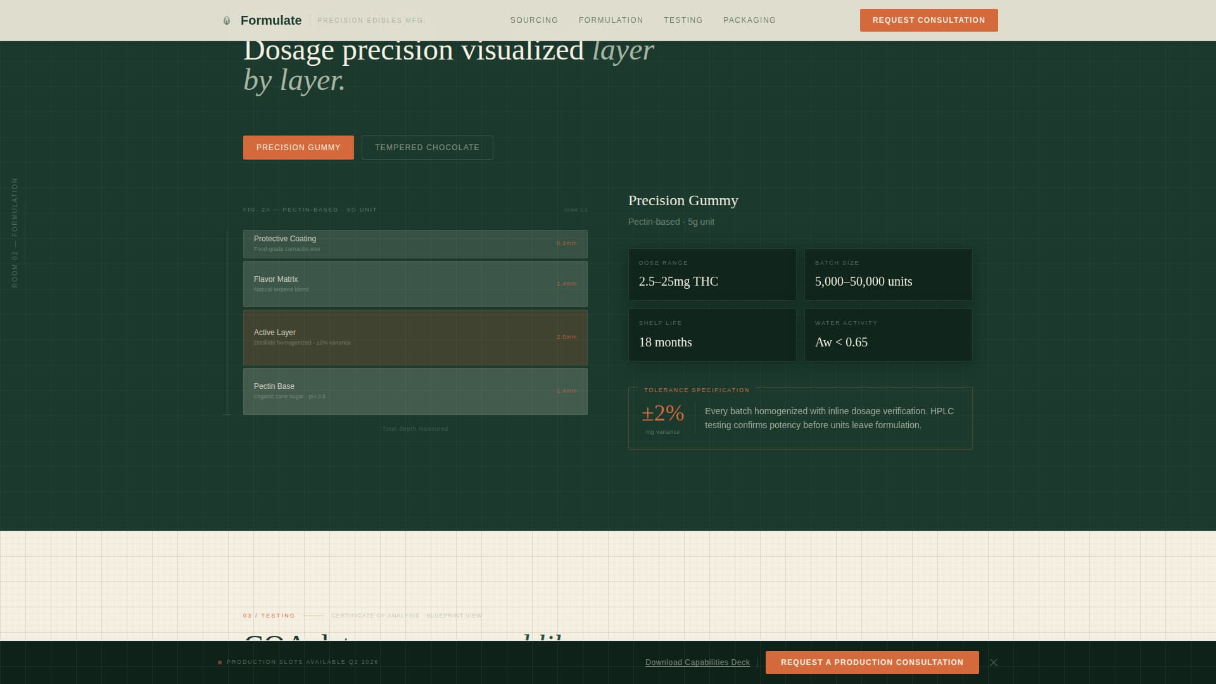
Task: Click the Water Activity stat card
Action: (888, 335)
